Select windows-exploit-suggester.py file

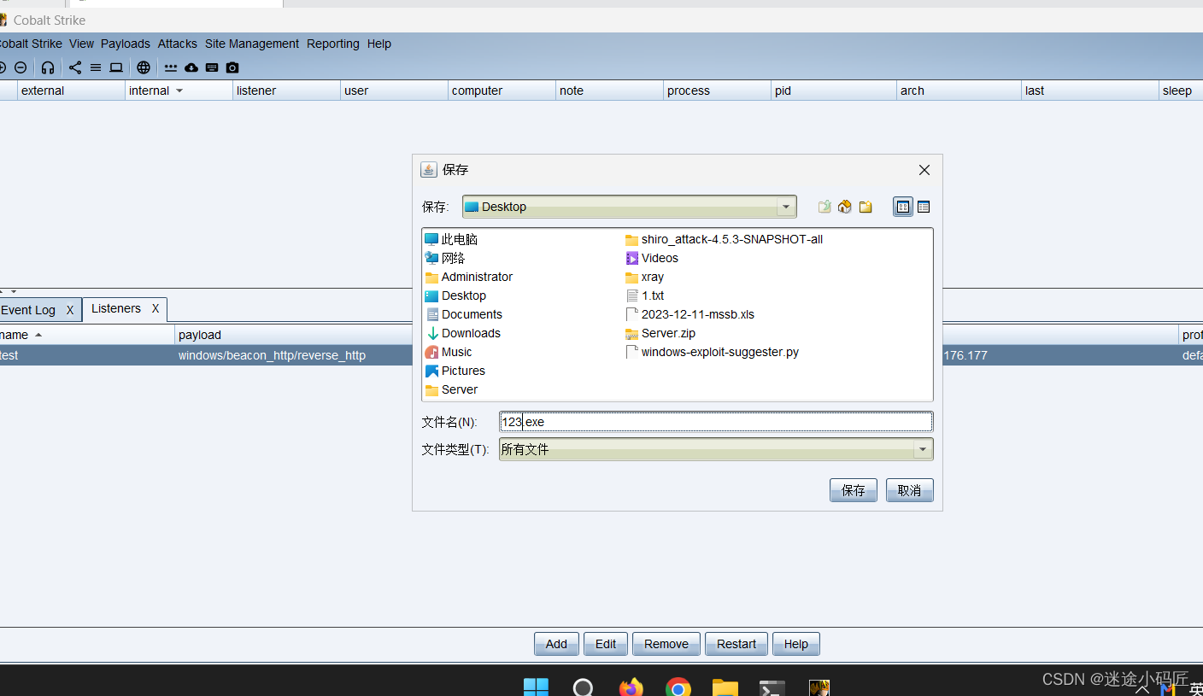713,352
